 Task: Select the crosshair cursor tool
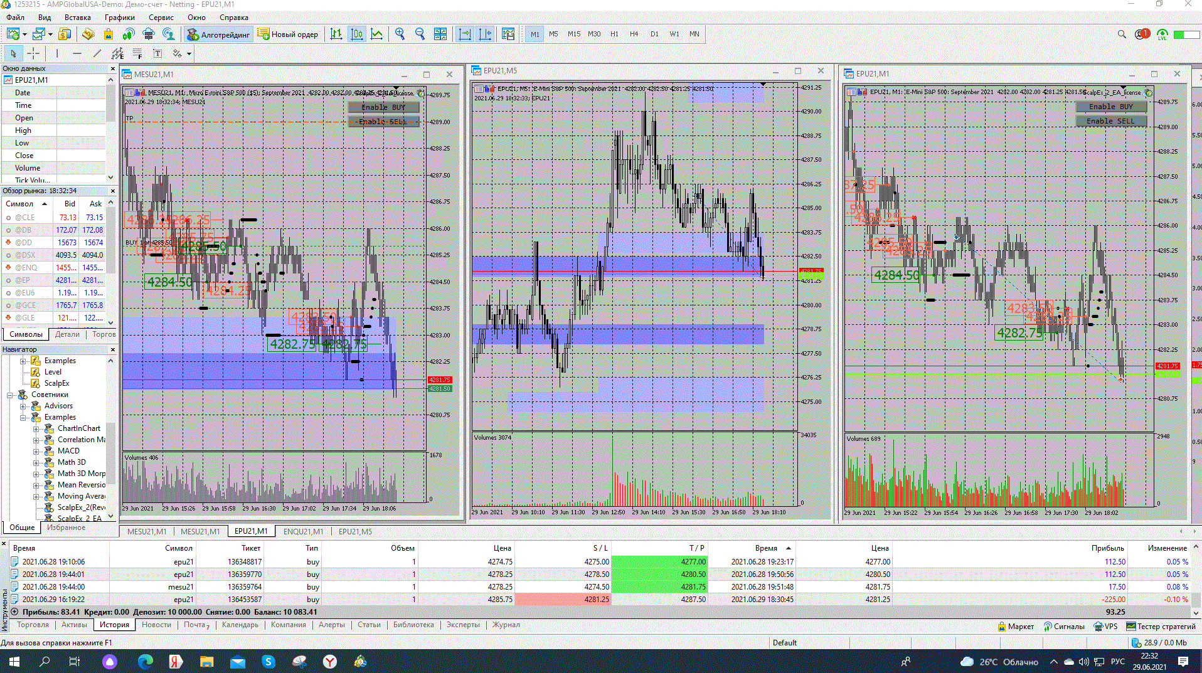tap(33, 54)
